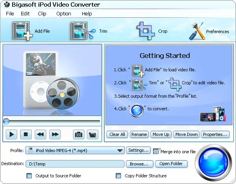Click the Add File icon in Getting Started step 1
Image resolution: width=236 pixels, height=184 pixels.
click(x=138, y=71)
